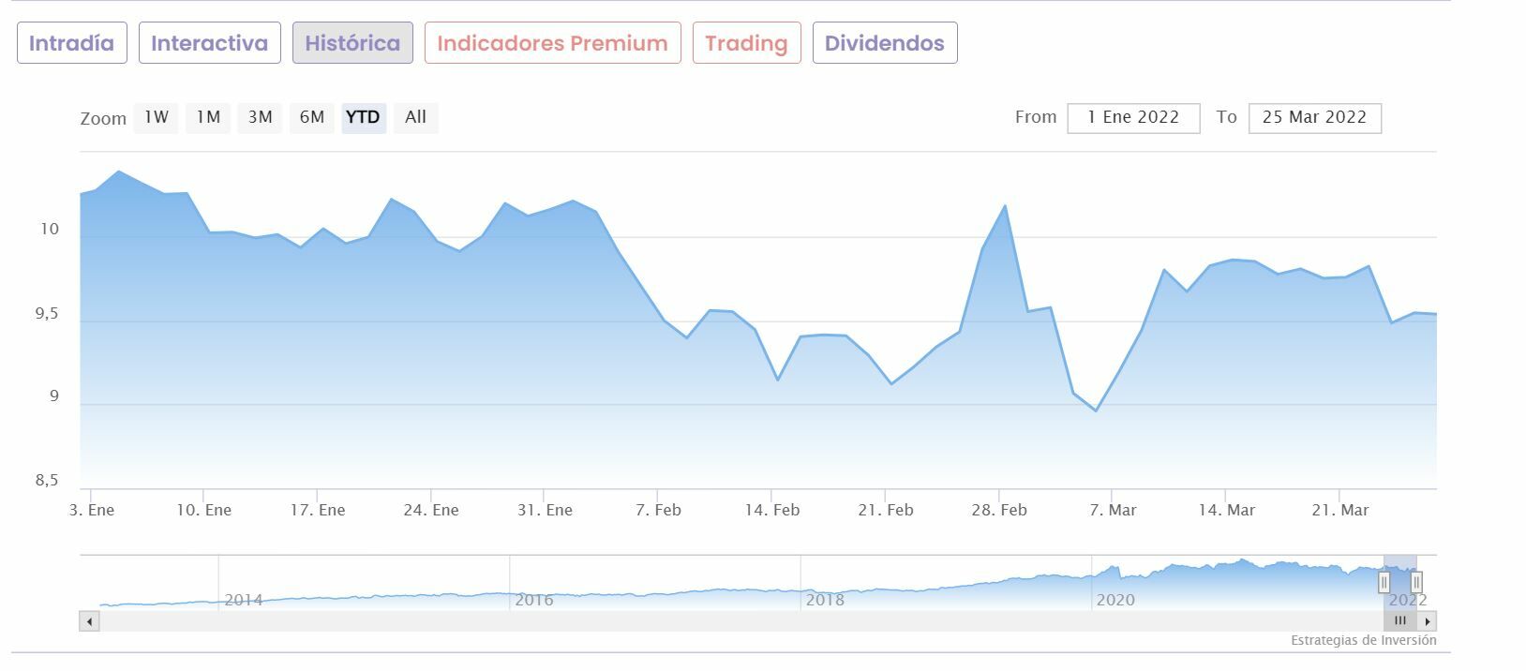1526x671 pixels.
Task: Select the Histórica tab
Action: (352, 43)
